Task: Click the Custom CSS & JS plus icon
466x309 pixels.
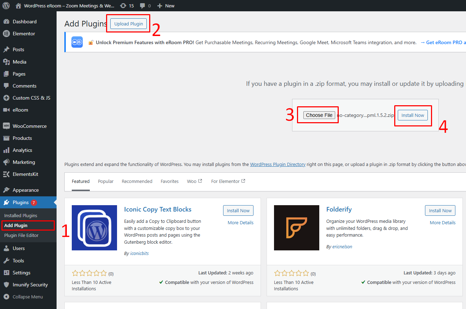Action: tap(6, 98)
